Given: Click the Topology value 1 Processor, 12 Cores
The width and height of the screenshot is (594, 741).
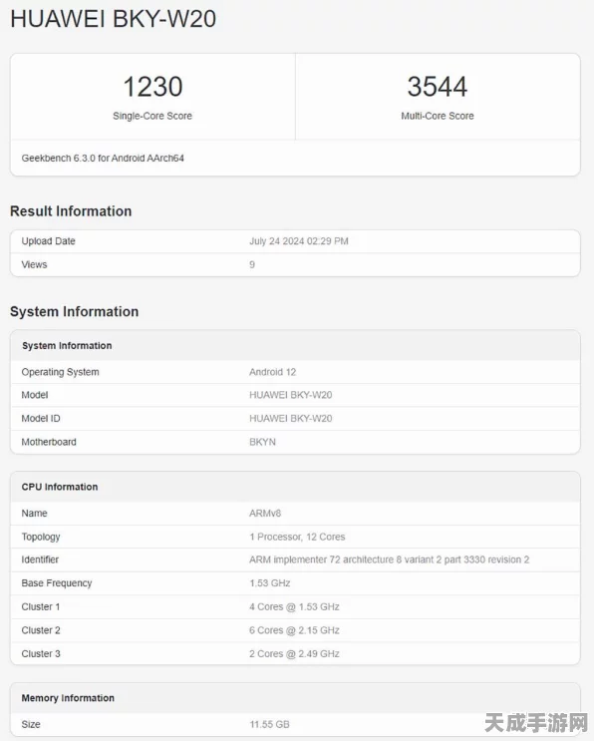Looking at the screenshot, I should [297, 537].
